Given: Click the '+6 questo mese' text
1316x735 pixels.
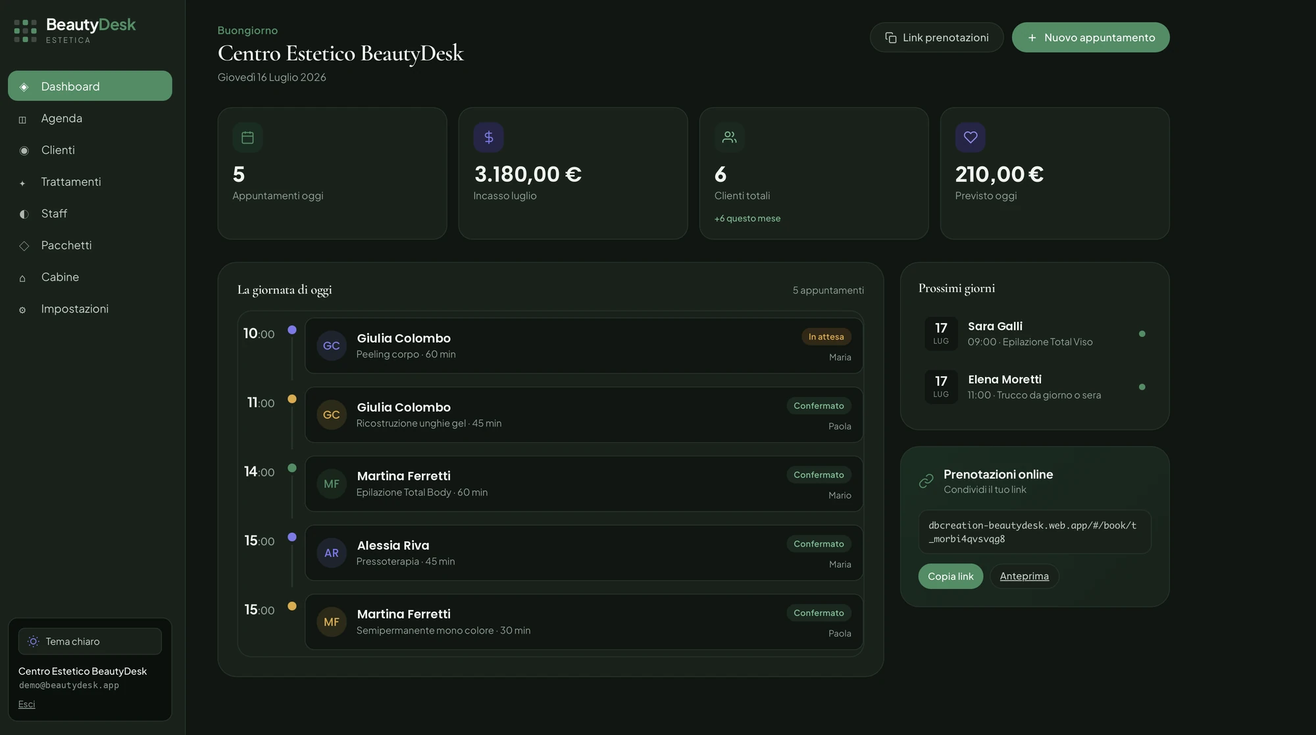Looking at the screenshot, I should (747, 218).
